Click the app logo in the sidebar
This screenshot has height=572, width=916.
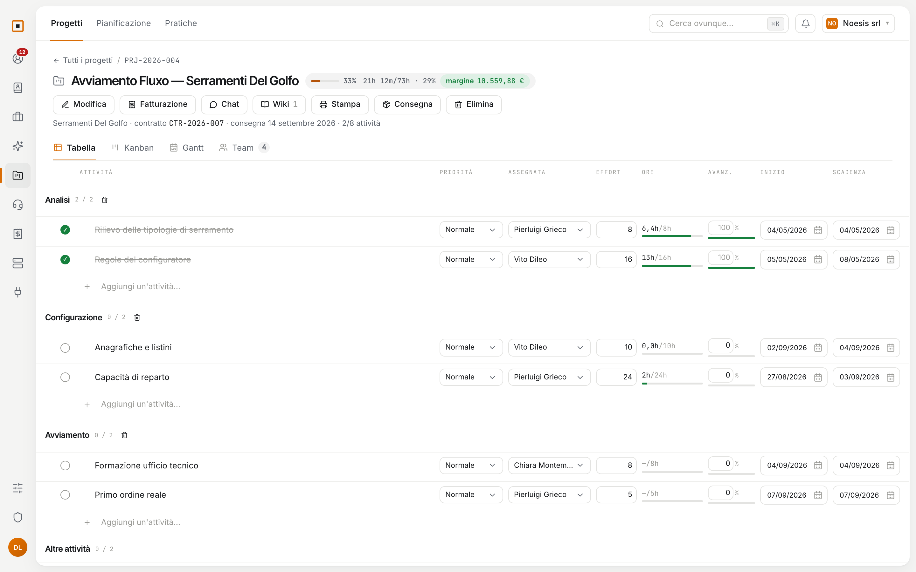(x=18, y=26)
